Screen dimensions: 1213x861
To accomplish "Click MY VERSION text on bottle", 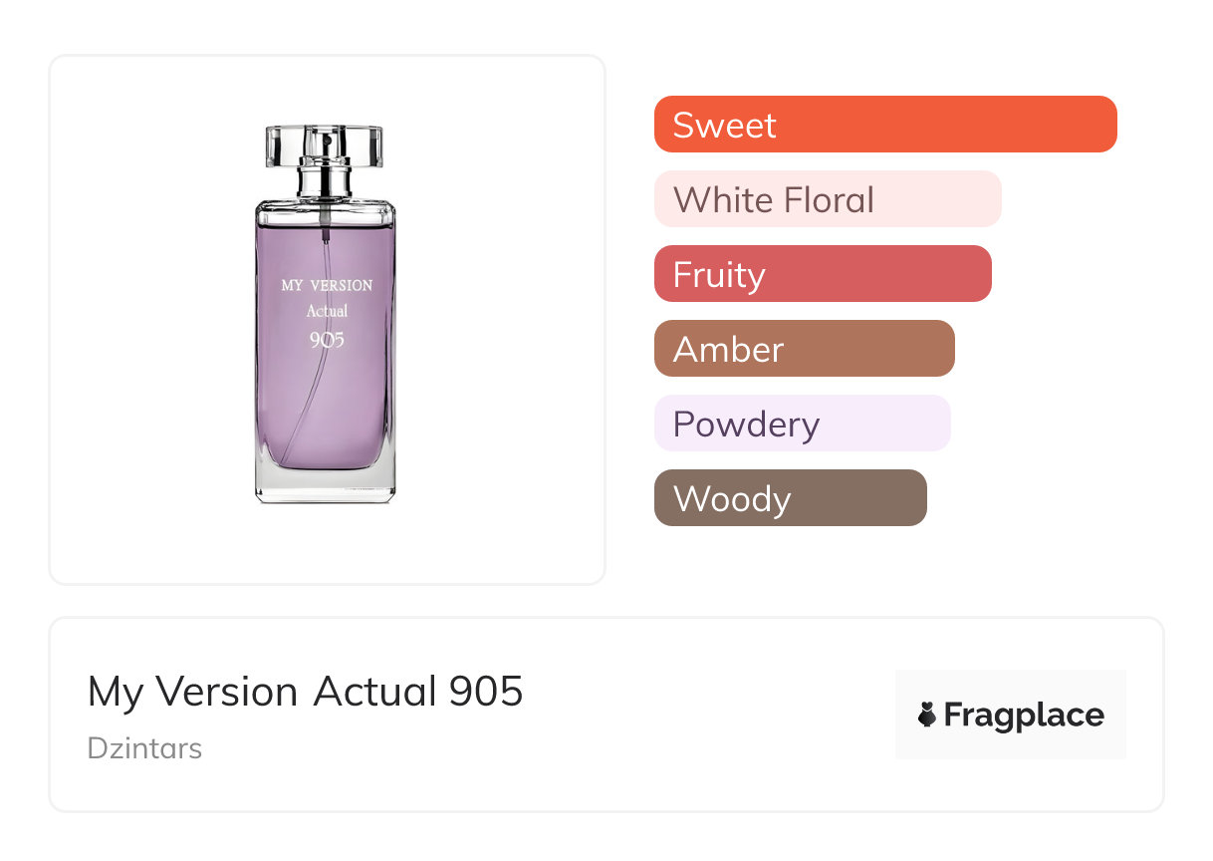I will pyautogui.click(x=327, y=285).
